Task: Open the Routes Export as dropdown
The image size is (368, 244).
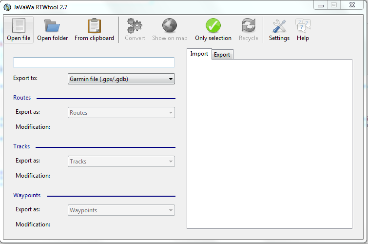Action: (x=121, y=113)
